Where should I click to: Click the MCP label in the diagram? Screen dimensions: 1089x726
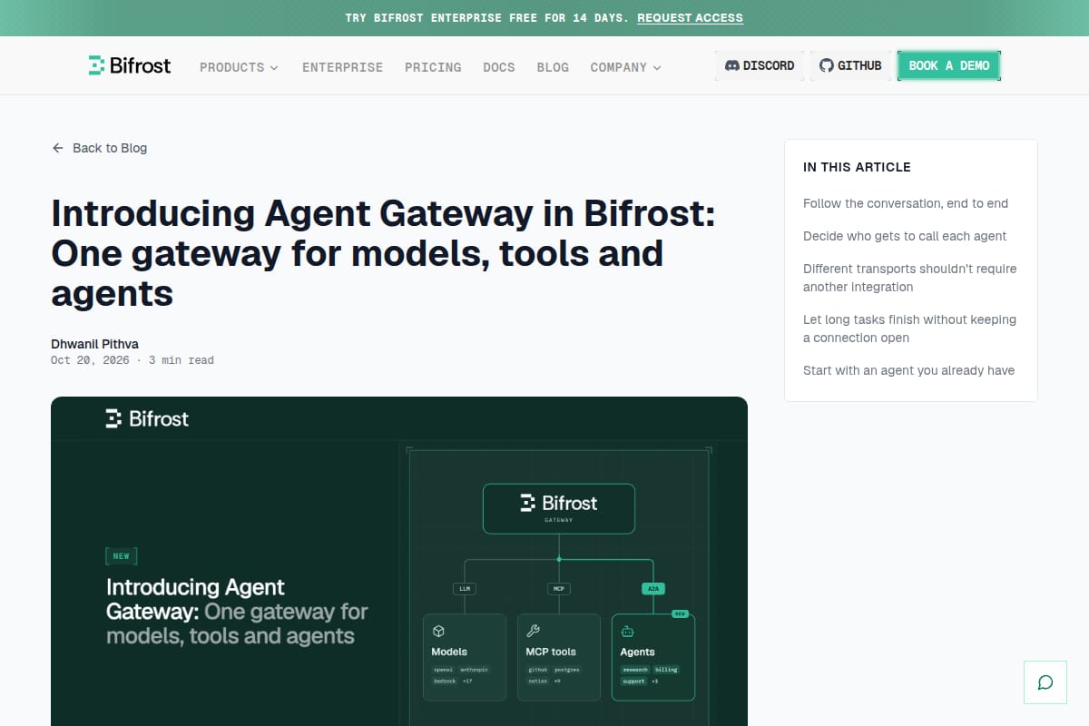tap(559, 588)
